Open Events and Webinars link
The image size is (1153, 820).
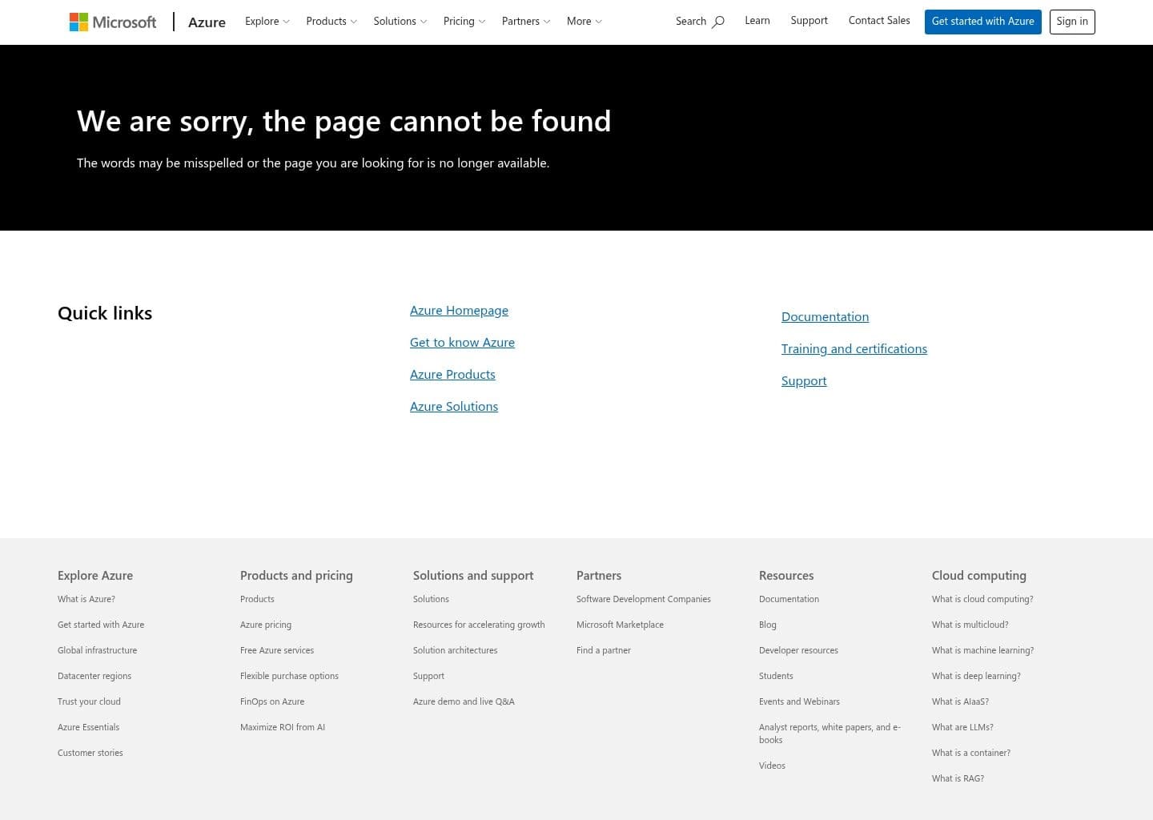point(799,701)
